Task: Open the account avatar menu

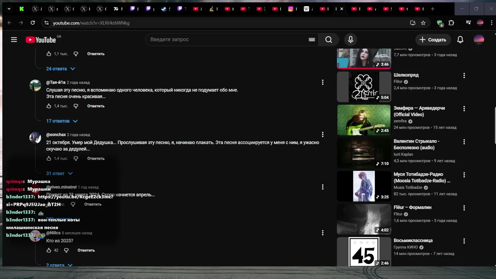Action: pos(479,40)
